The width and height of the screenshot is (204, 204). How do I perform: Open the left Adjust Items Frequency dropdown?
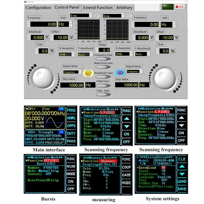point(72,72)
